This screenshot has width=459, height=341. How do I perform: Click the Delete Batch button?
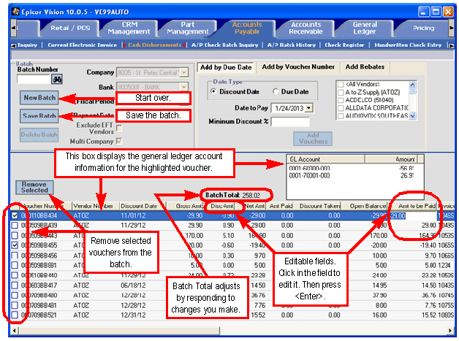39,135
